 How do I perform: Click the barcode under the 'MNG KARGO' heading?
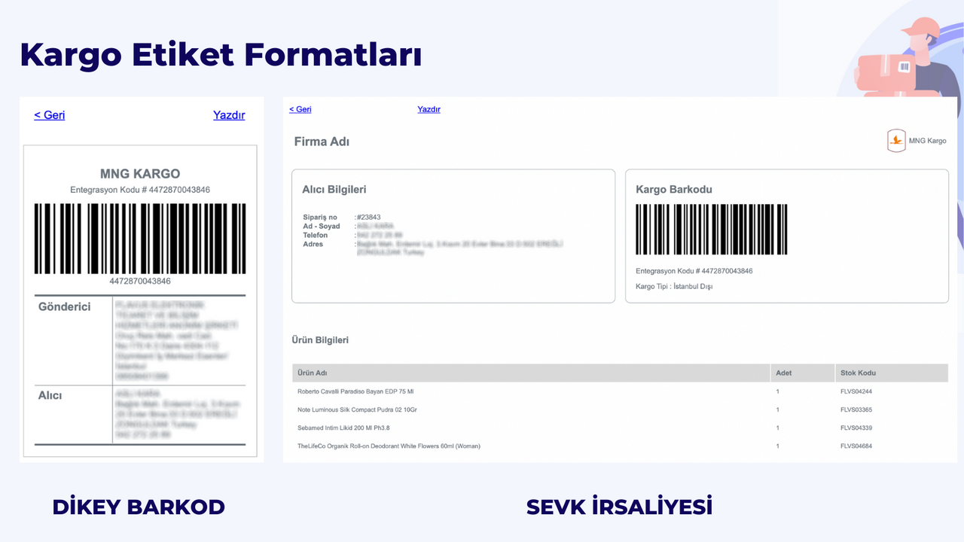(x=140, y=239)
